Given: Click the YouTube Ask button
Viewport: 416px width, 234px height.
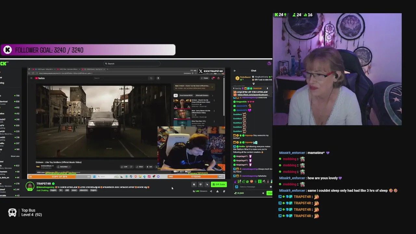Looking at the screenshot, I should point(149,167).
